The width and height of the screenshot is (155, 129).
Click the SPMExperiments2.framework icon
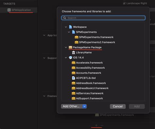pos(77,42)
